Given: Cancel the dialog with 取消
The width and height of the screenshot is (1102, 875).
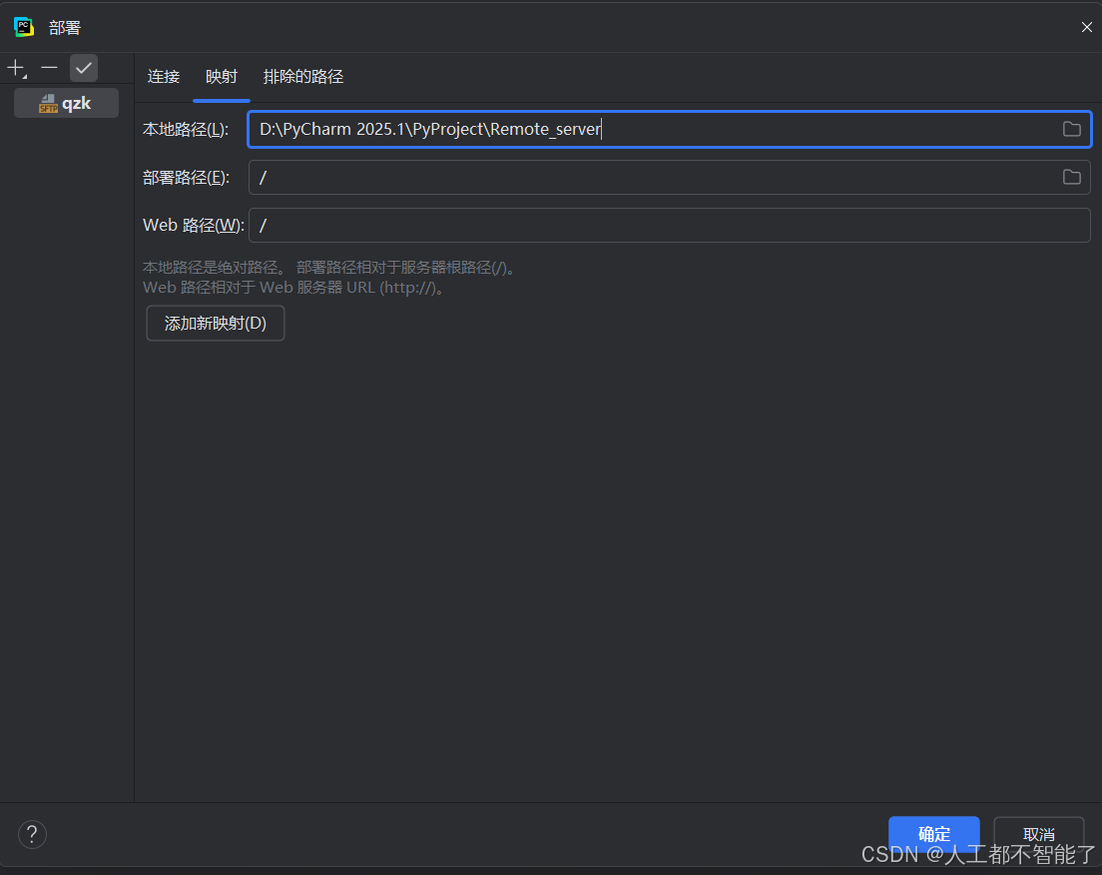Looking at the screenshot, I should [1038, 834].
